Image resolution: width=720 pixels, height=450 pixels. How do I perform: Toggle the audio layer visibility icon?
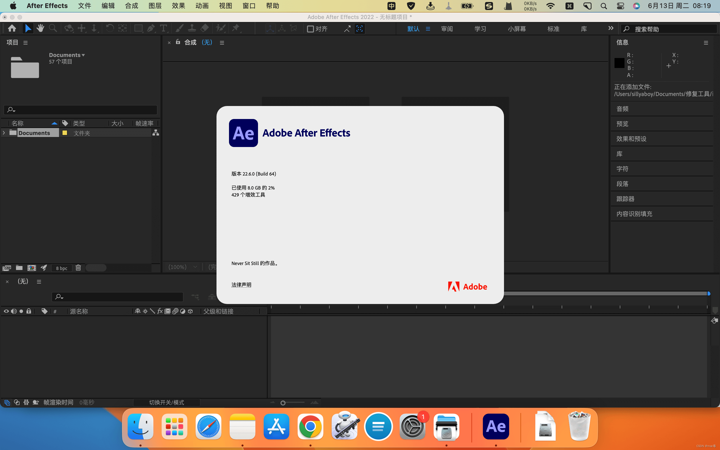(x=13, y=311)
